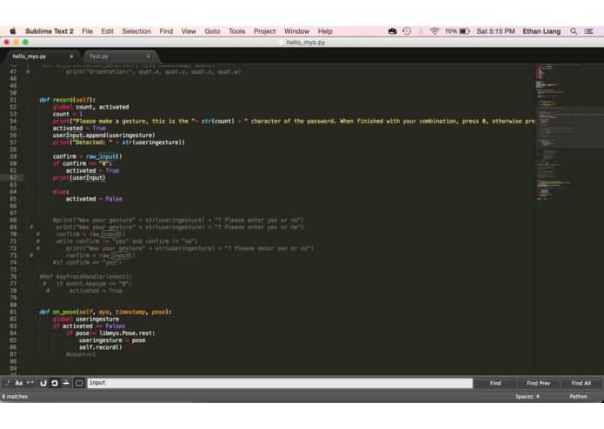
Task: Open the Goto menu
Action: click(x=212, y=31)
